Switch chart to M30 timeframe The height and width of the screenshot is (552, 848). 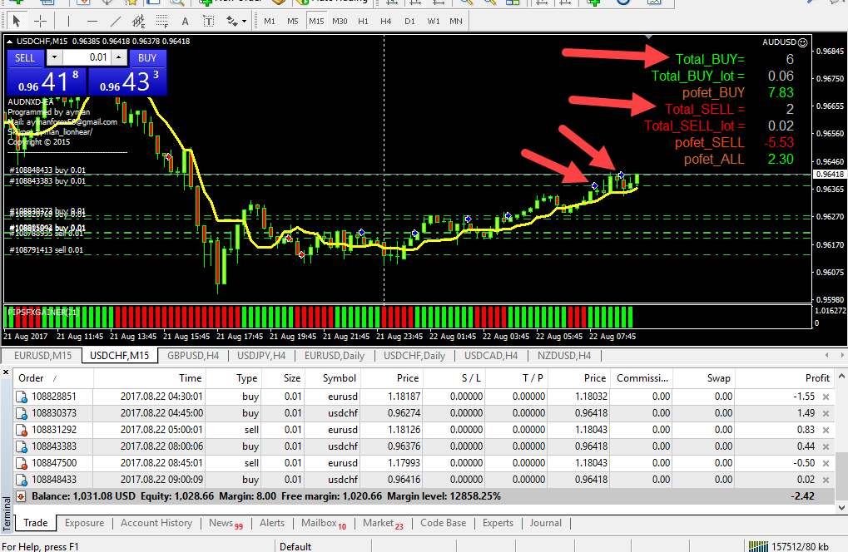point(340,21)
